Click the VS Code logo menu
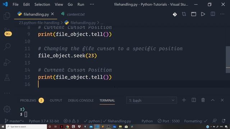 tap(5, 4)
